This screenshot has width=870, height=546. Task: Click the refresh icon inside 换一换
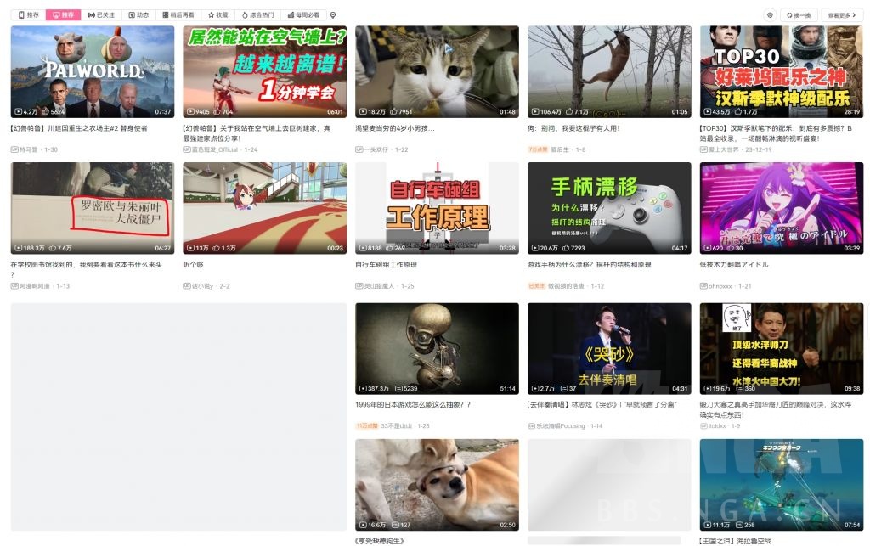click(789, 14)
